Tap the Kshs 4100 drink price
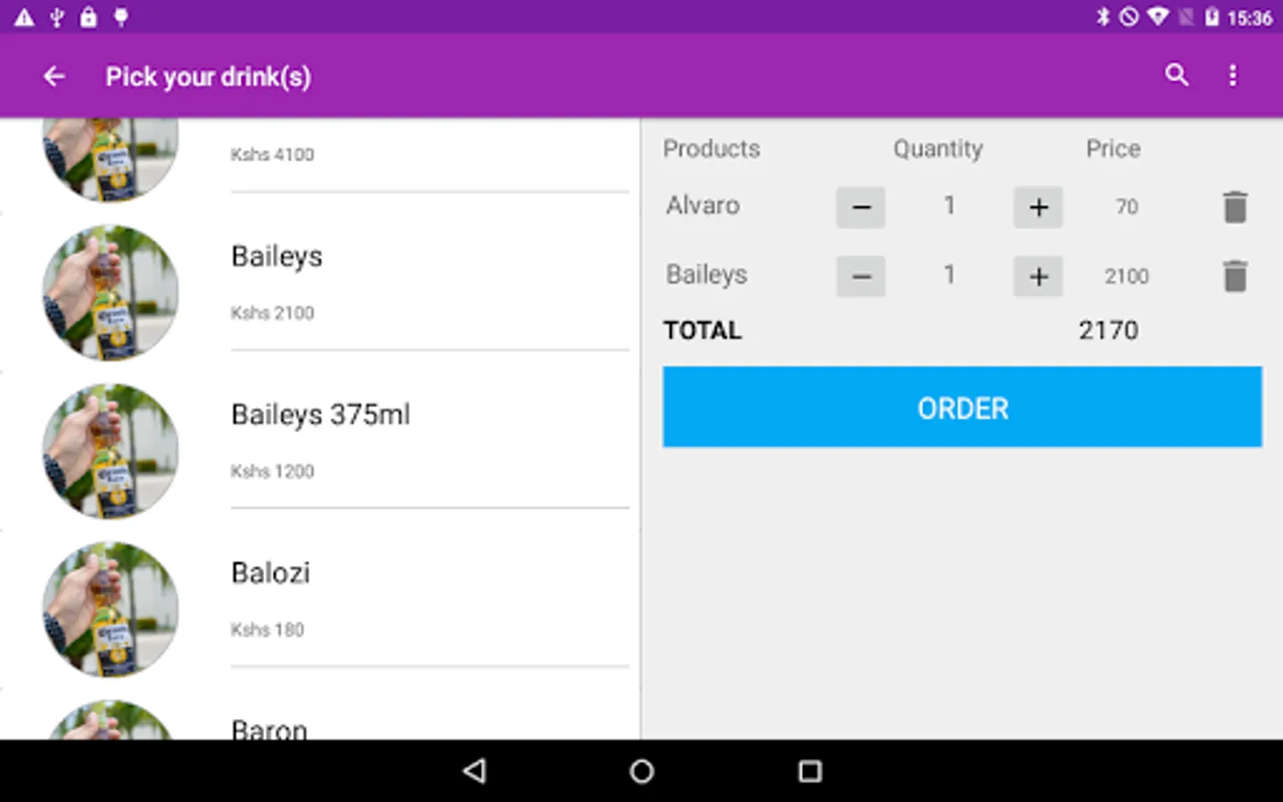This screenshot has width=1283, height=802. (272, 154)
